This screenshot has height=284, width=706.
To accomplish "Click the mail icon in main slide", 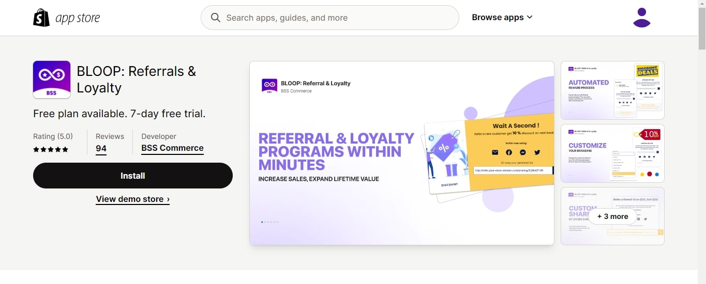I will [x=495, y=152].
